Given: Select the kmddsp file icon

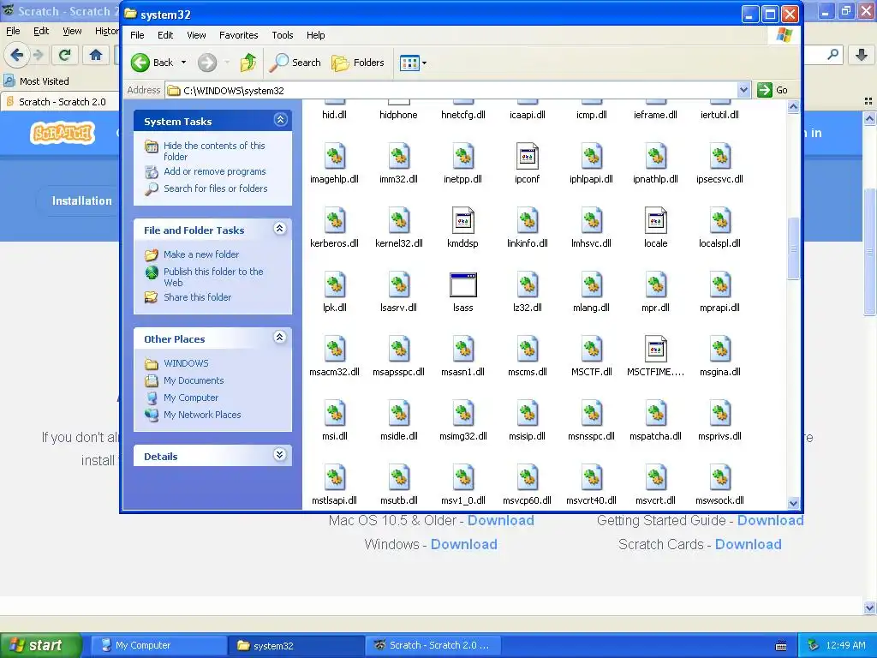Looking at the screenshot, I should (x=463, y=220).
